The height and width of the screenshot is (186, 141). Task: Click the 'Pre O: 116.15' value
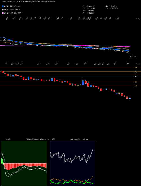(x=89, y=6)
